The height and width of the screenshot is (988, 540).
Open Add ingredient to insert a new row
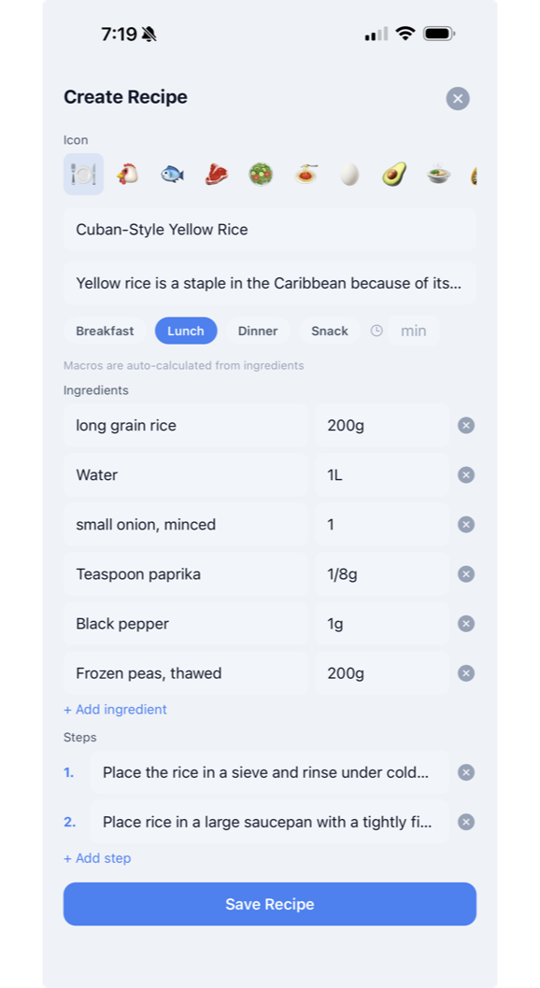coord(115,709)
